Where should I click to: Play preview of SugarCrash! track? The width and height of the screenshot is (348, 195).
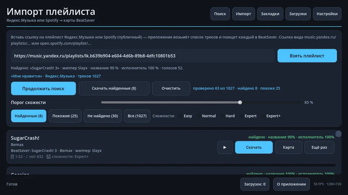(225, 147)
